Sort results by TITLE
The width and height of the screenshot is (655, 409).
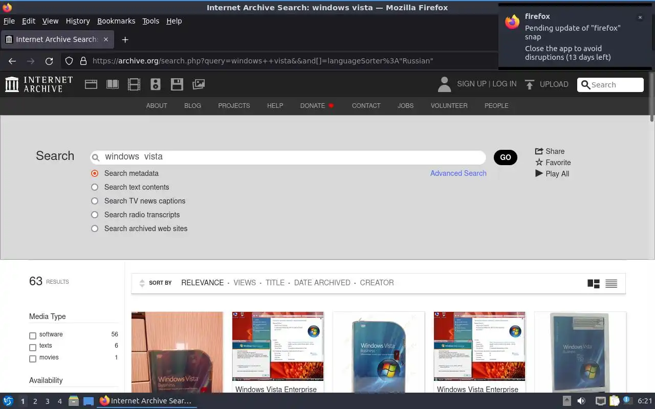pyautogui.click(x=275, y=283)
